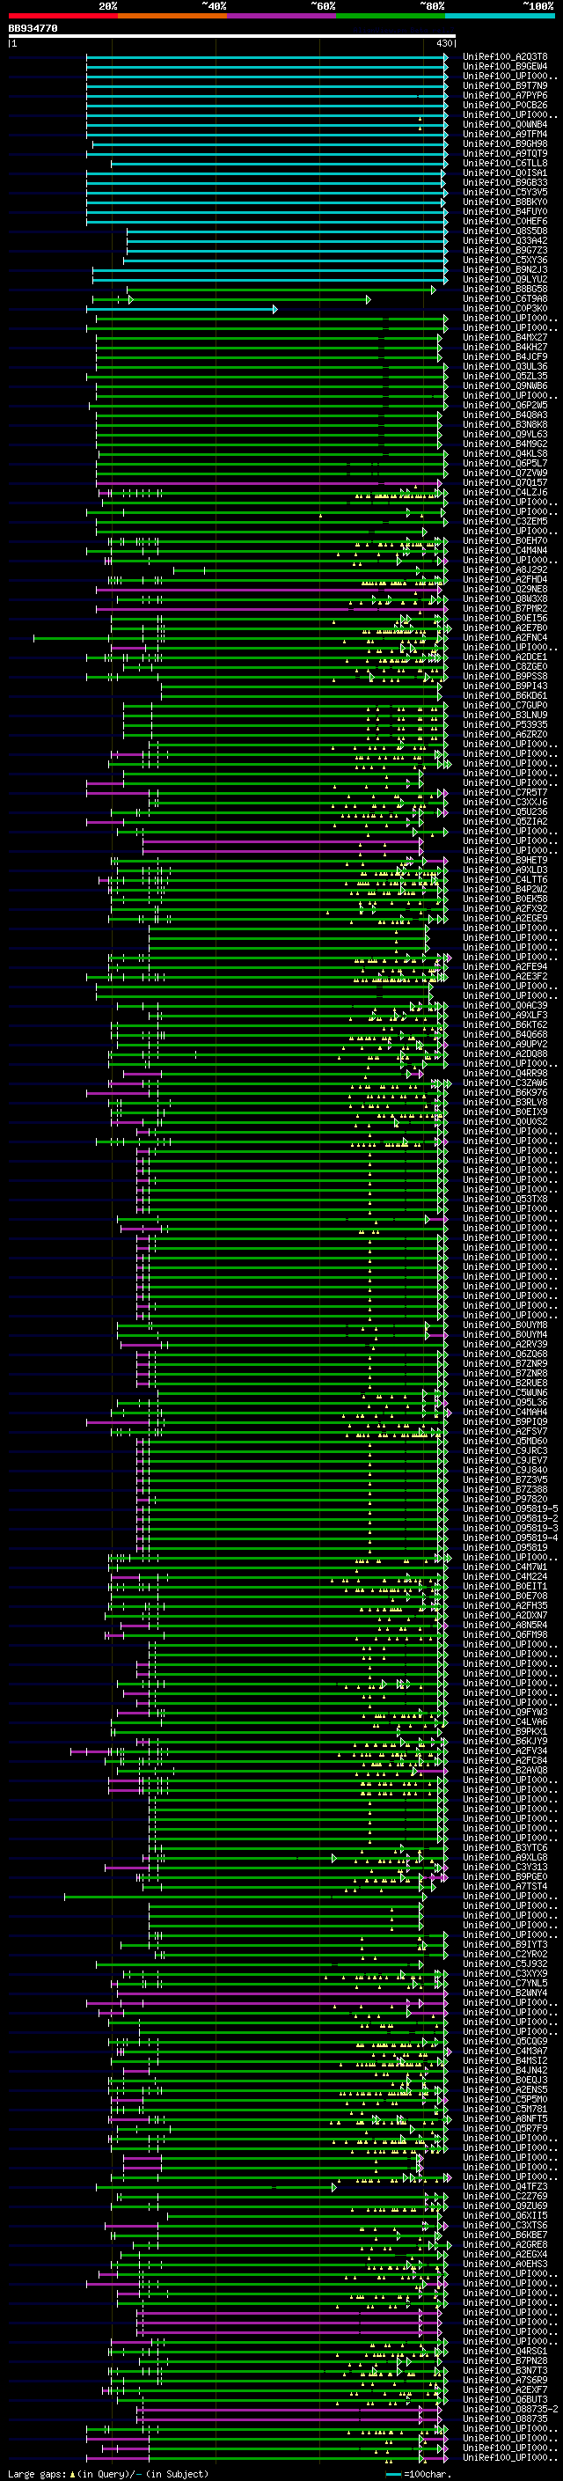The width and height of the screenshot is (563, 2481).
Task: Click the white BB934770 query ruler bar
Action: (x=231, y=35)
